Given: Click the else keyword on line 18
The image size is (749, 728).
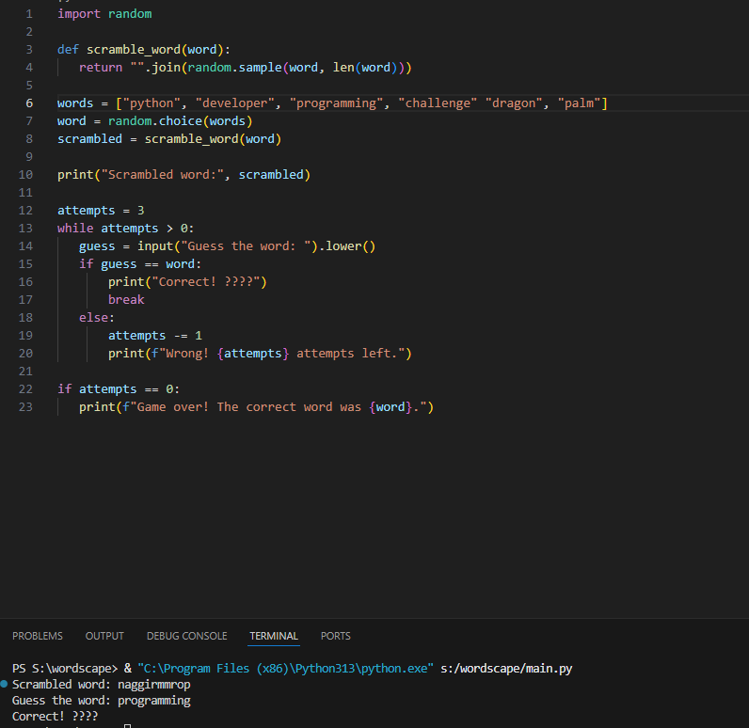Looking at the screenshot, I should coord(96,318).
